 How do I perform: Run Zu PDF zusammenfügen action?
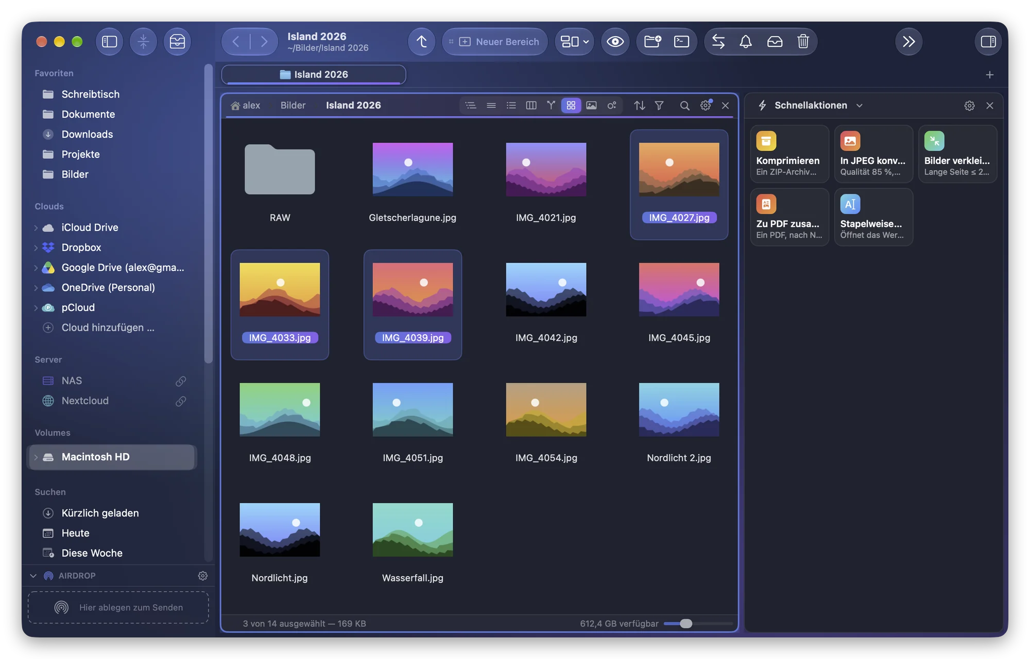point(789,217)
